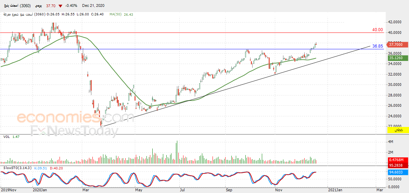Screen dimensions: 409x193
Task: Click the 2021Jan date on time axis
Action: [x=334, y=190]
